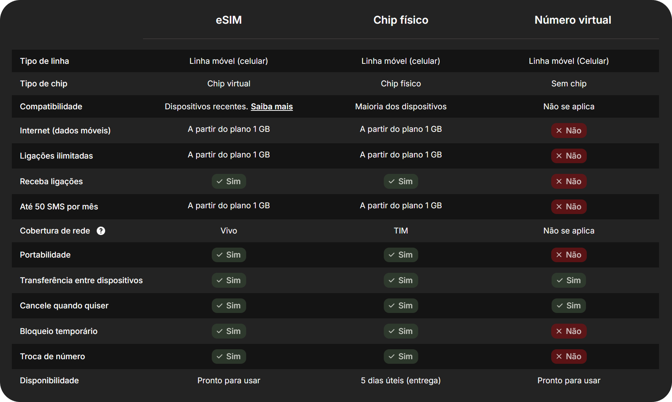Image resolution: width=672 pixels, height=402 pixels.
Task: Click the Disponibilidade row label
Action: [49, 381]
